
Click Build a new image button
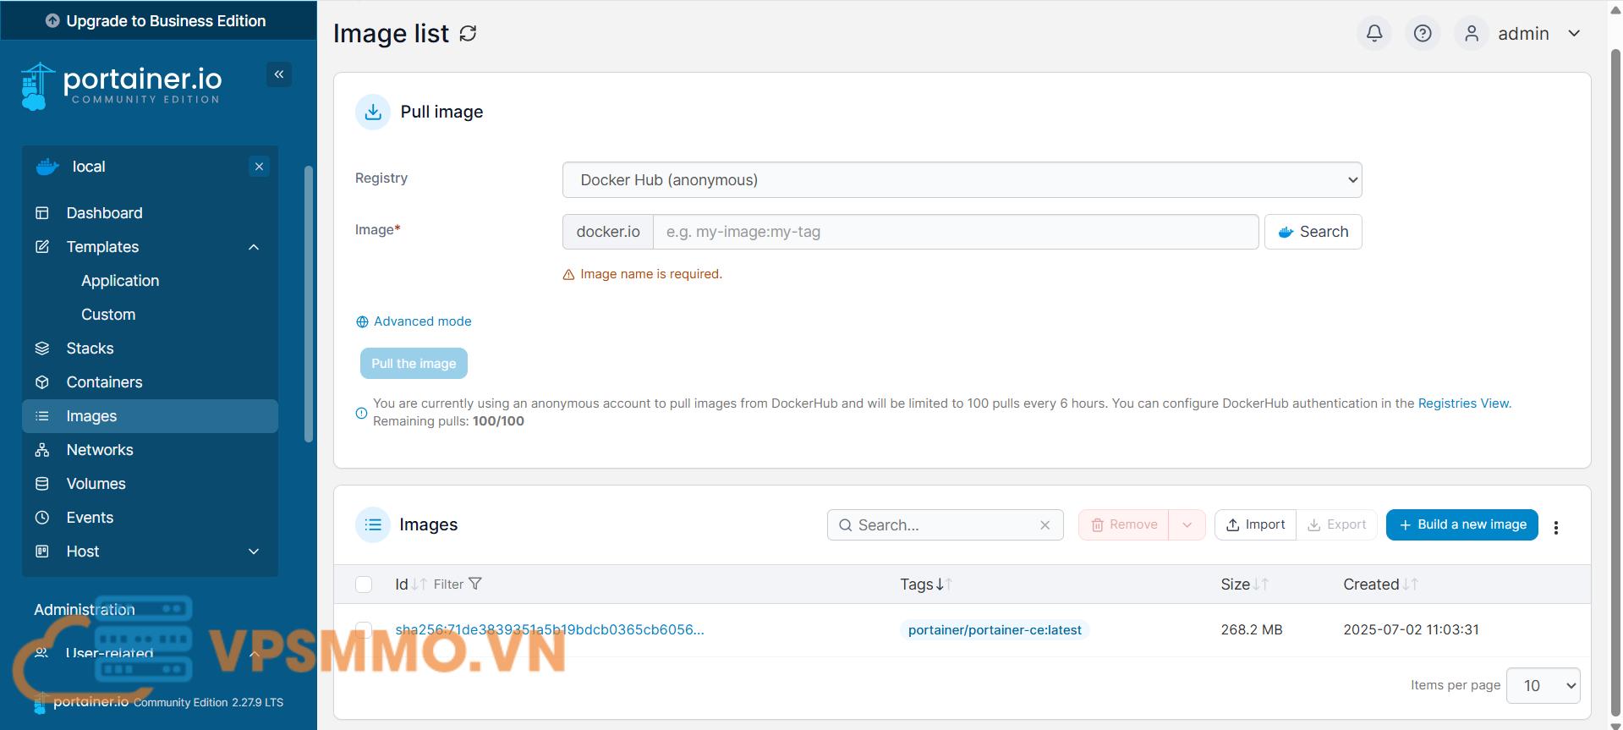click(1461, 524)
